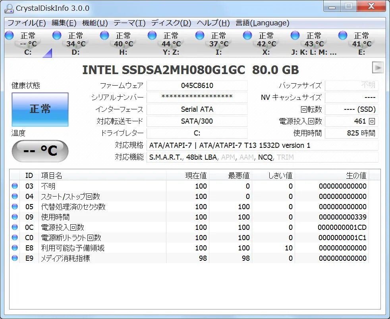The height and width of the screenshot is (319, 390).
Task: Select the D: drive status orb
Action: pyautogui.click(x=57, y=36)
